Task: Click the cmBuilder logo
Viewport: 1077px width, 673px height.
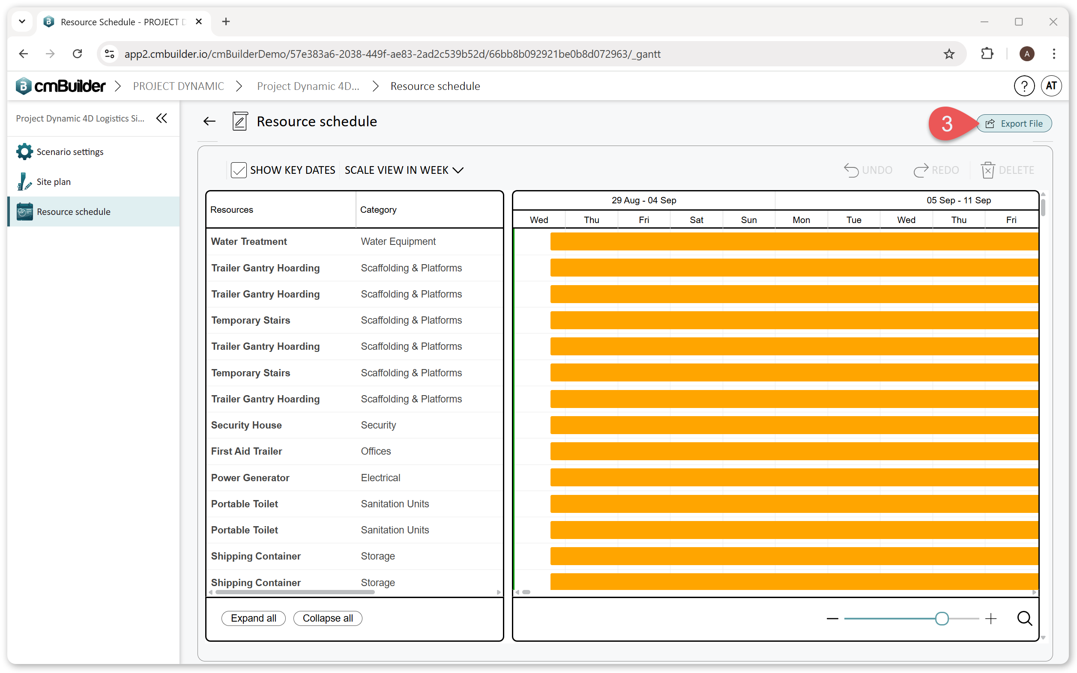Action: [x=60, y=86]
